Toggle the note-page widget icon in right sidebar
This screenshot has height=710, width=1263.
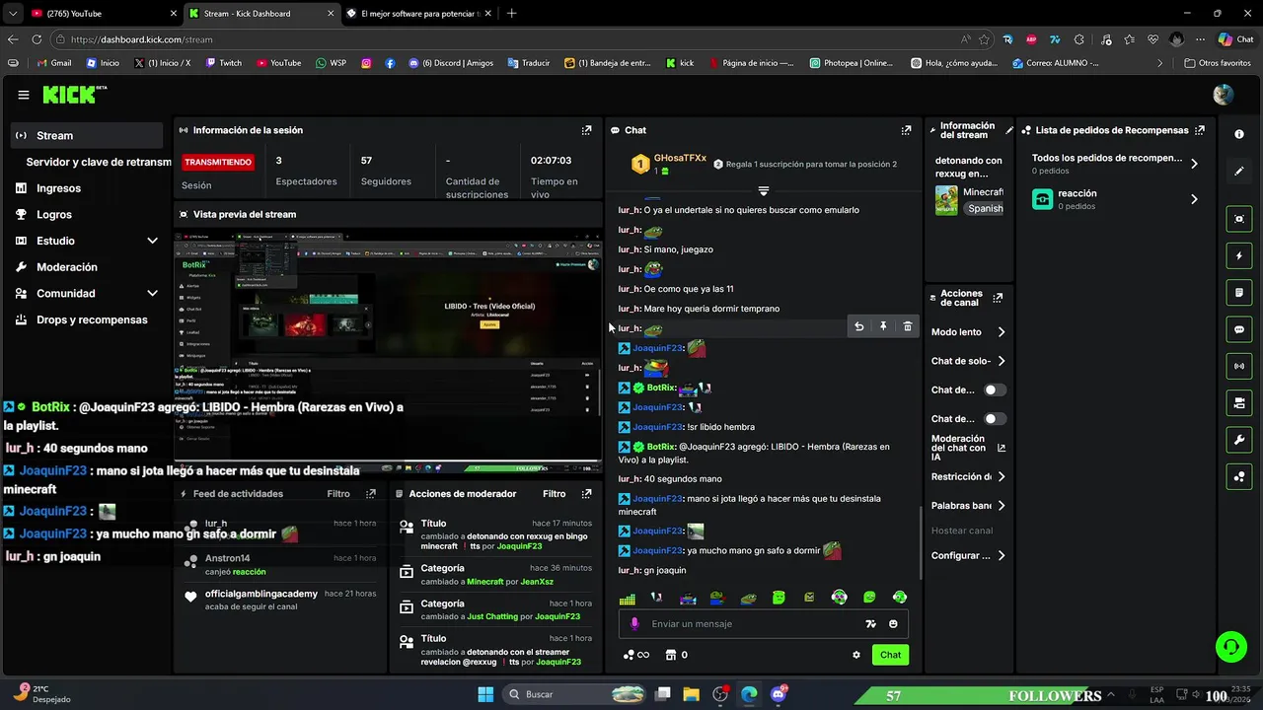tap(1239, 293)
